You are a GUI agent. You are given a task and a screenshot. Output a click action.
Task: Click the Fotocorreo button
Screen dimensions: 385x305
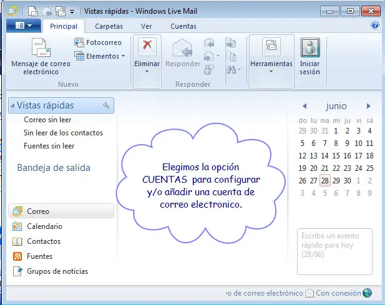(98, 42)
